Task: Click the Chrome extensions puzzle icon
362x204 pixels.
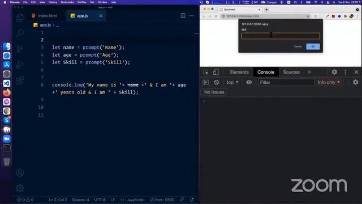Action: (346, 16)
